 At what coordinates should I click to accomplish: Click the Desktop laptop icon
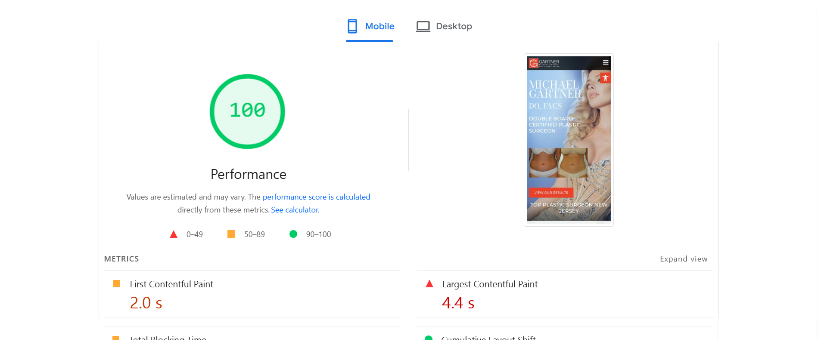pyautogui.click(x=423, y=26)
